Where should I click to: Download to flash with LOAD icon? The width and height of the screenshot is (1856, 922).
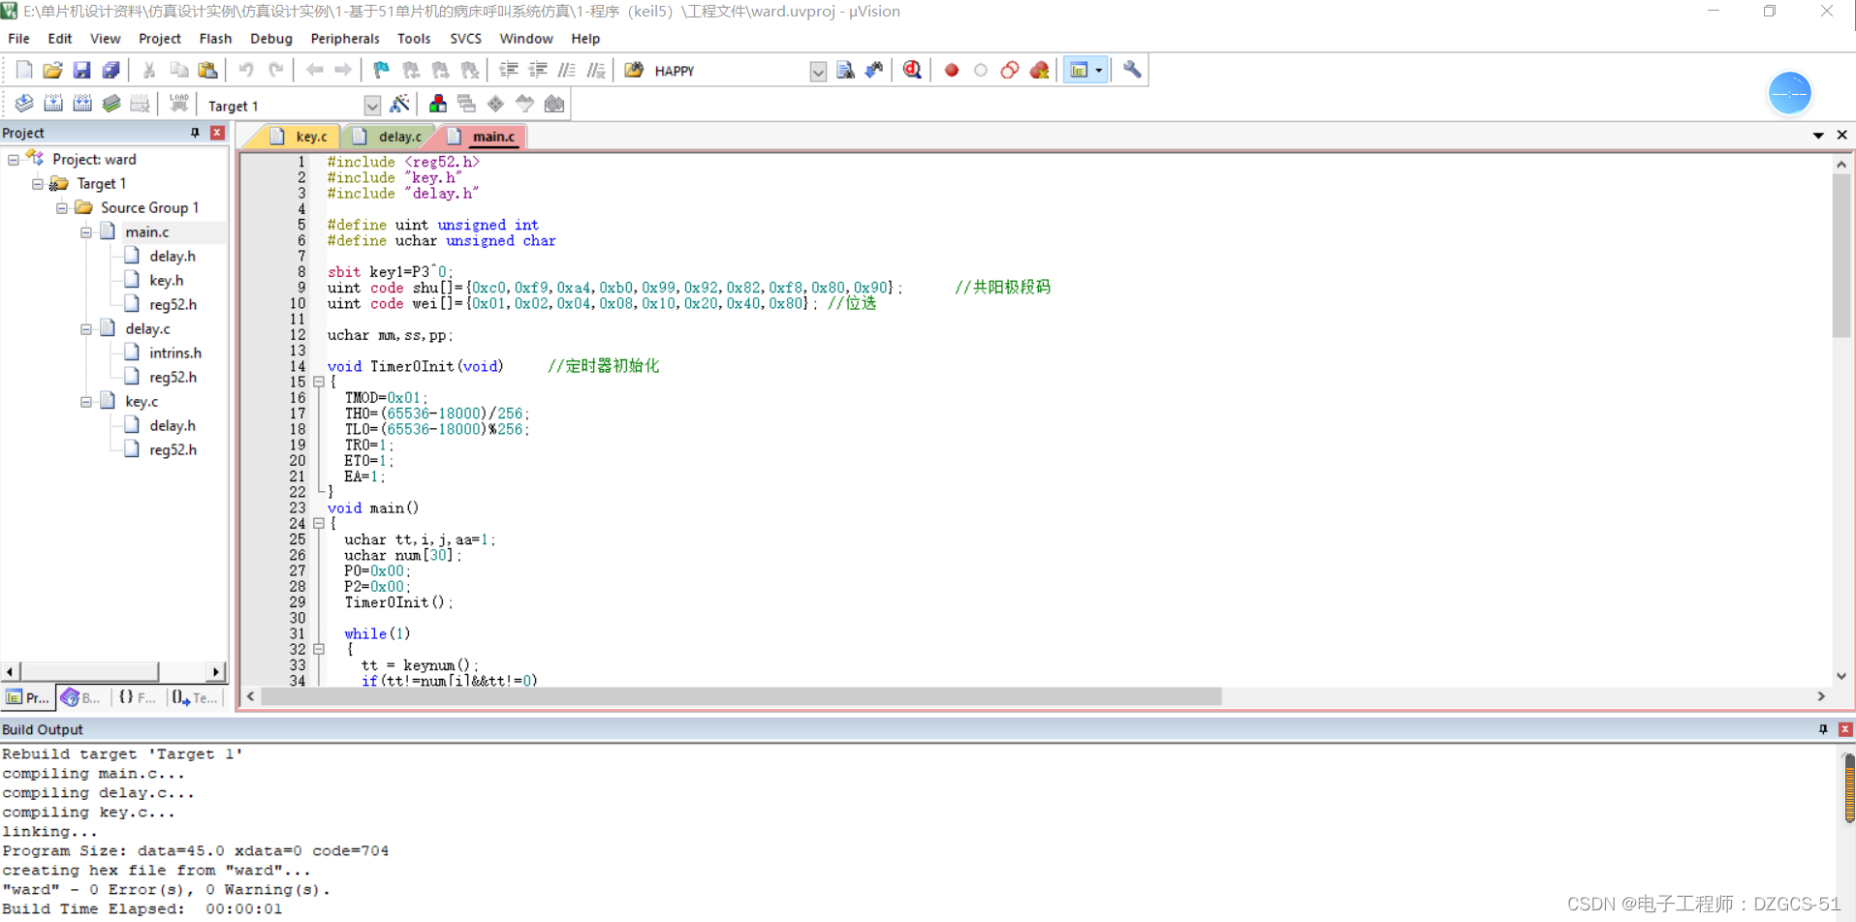point(179,104)
